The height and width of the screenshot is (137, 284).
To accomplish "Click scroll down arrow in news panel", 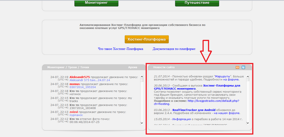I will pyautogui.click(x=247, y=123).
